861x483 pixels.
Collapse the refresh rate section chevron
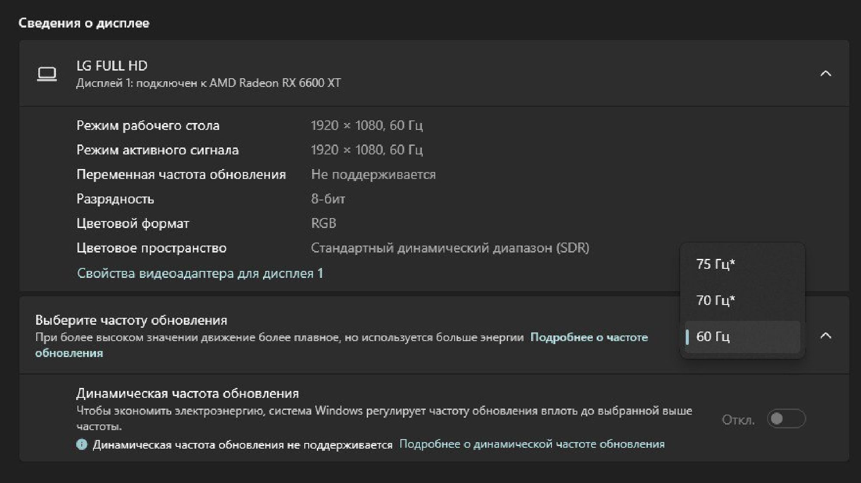click(825, 336)
